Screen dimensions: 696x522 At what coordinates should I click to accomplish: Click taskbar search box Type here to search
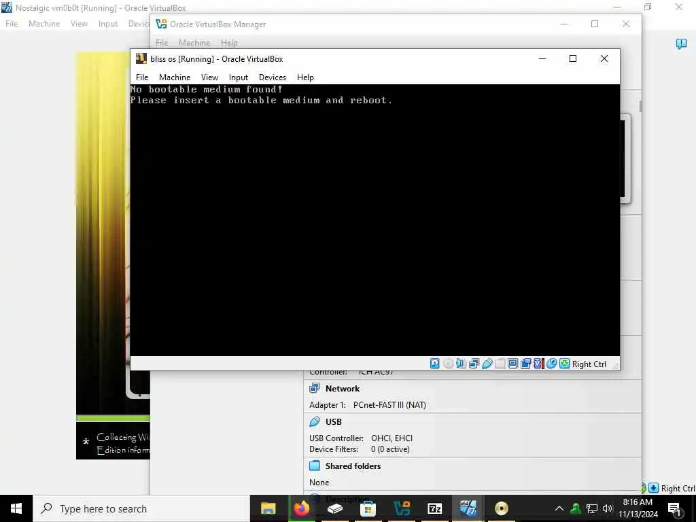click(141, 508)
